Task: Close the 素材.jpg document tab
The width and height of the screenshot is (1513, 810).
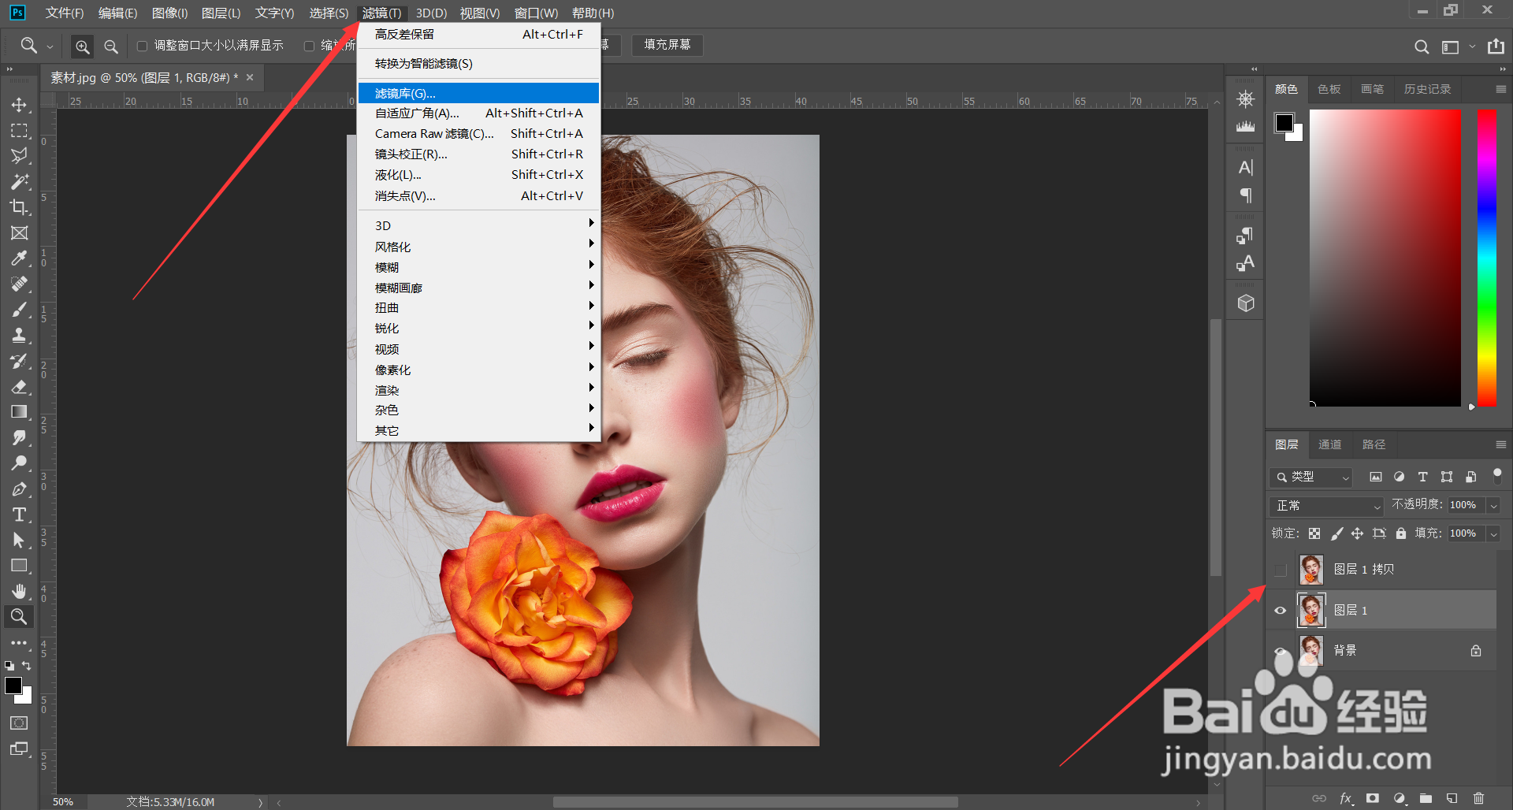Action: (250, 77)
